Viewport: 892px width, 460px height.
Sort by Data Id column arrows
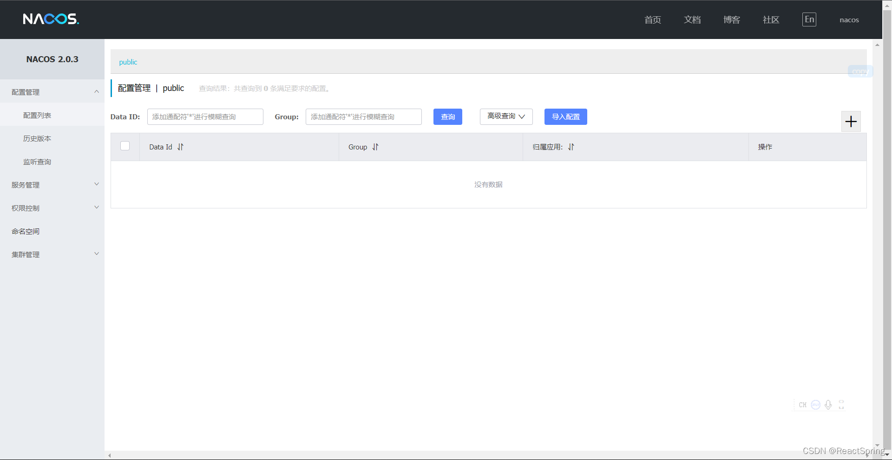pos(180,147)
